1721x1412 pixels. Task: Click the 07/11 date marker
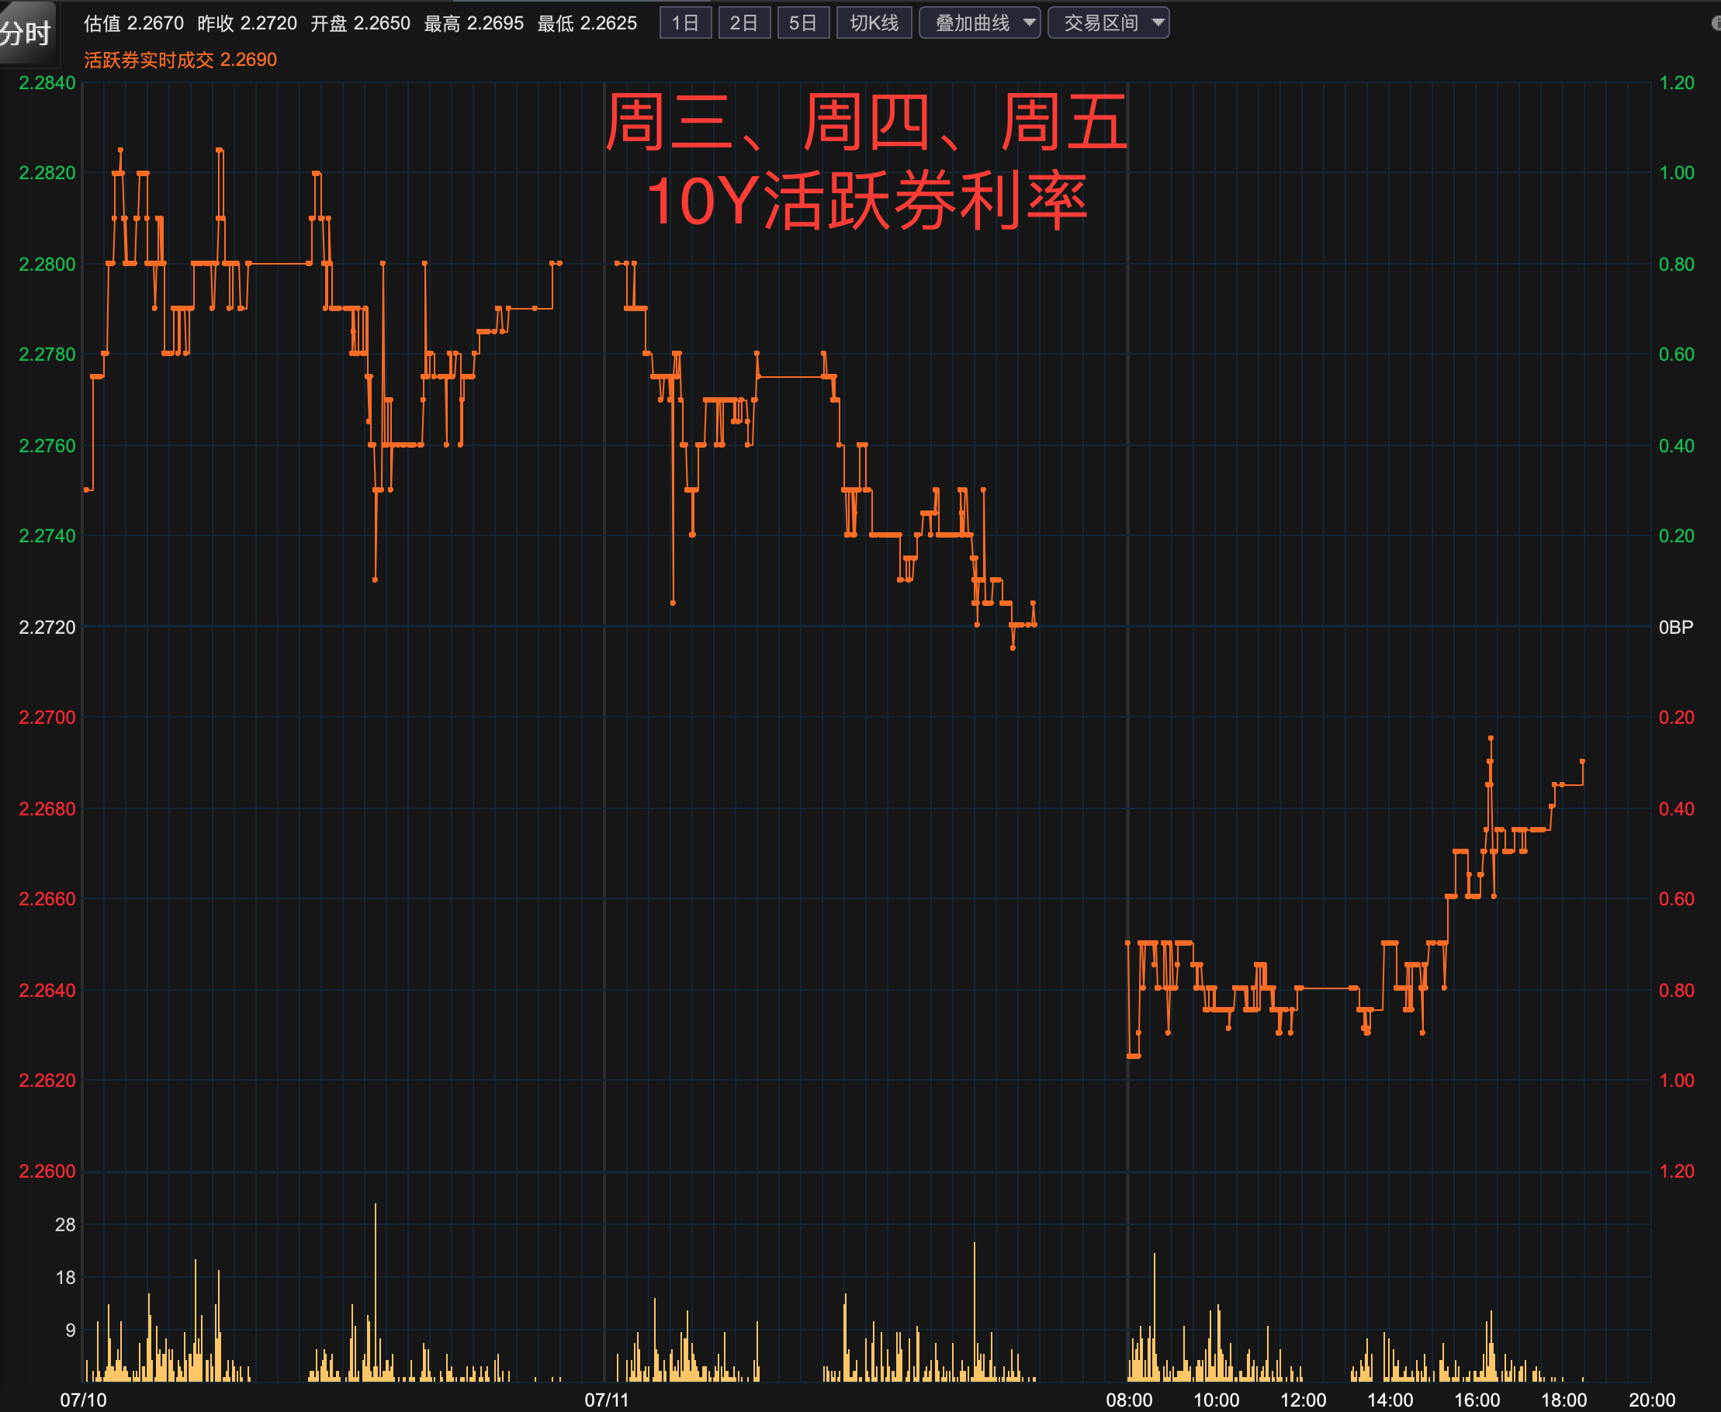(607, 1400)
